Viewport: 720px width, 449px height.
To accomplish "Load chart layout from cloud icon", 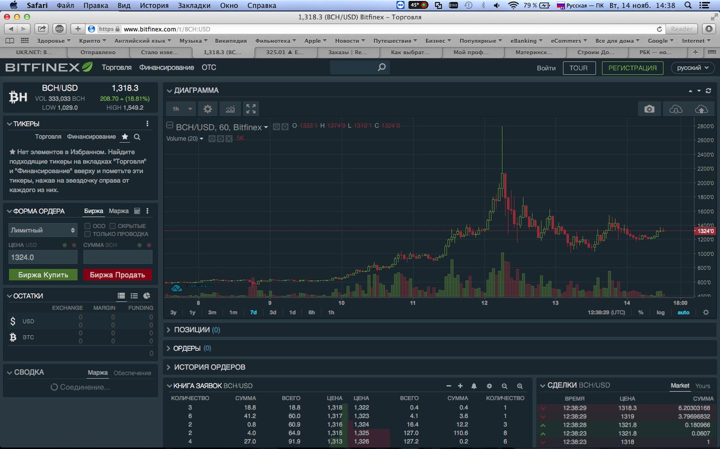I will point(675,109).
